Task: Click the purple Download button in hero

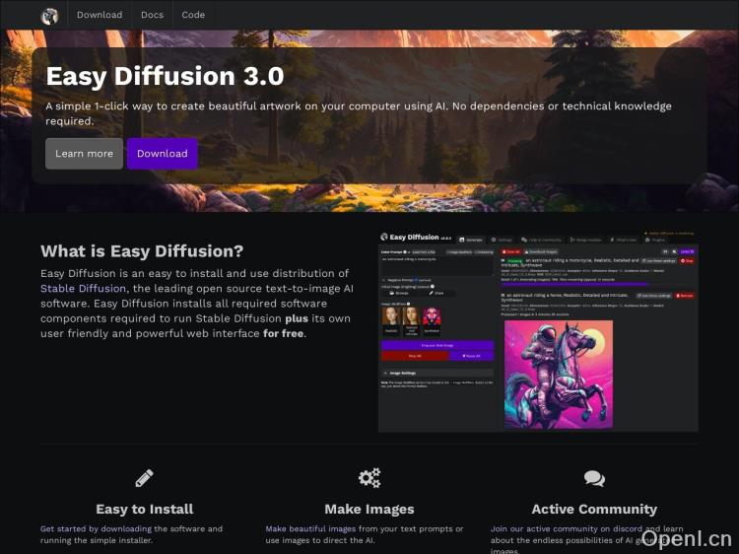Action: [x=163, y=154]
